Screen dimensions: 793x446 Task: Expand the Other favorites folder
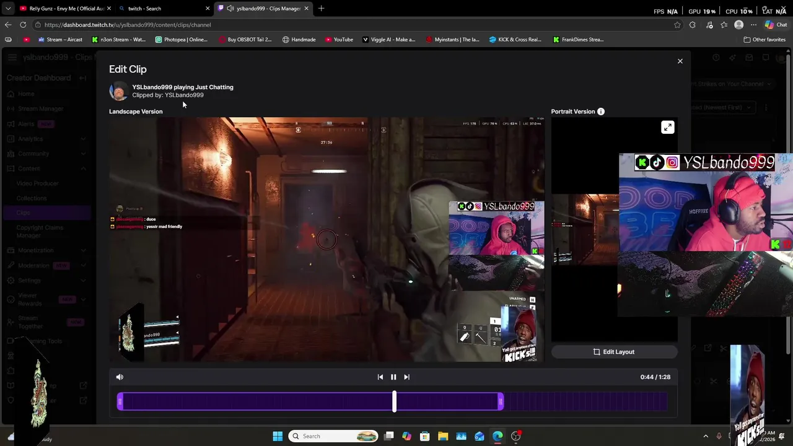coord(765,40)
